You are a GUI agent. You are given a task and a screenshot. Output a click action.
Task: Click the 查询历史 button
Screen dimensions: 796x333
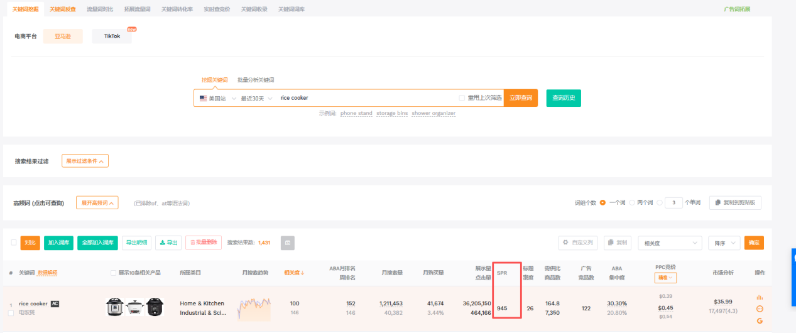(x=564, y=98)
